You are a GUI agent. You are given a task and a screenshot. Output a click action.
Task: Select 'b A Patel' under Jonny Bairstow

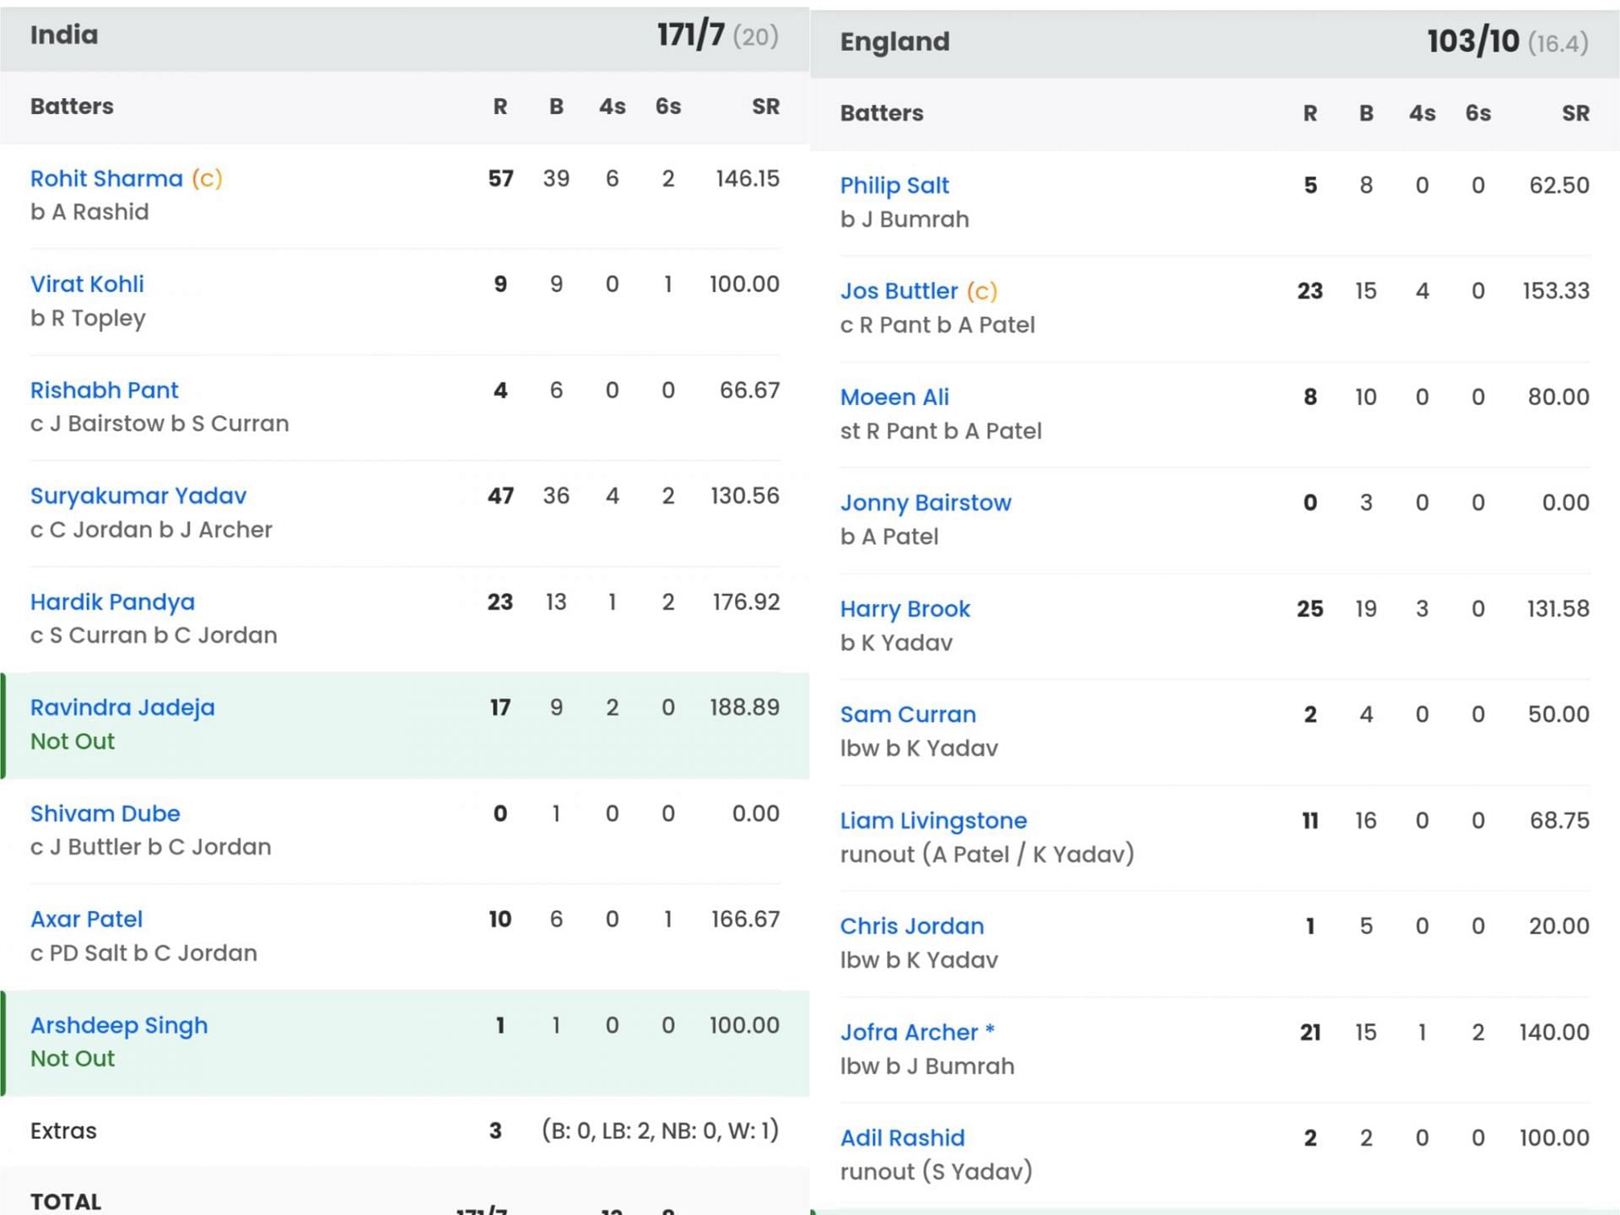(889, 537)
